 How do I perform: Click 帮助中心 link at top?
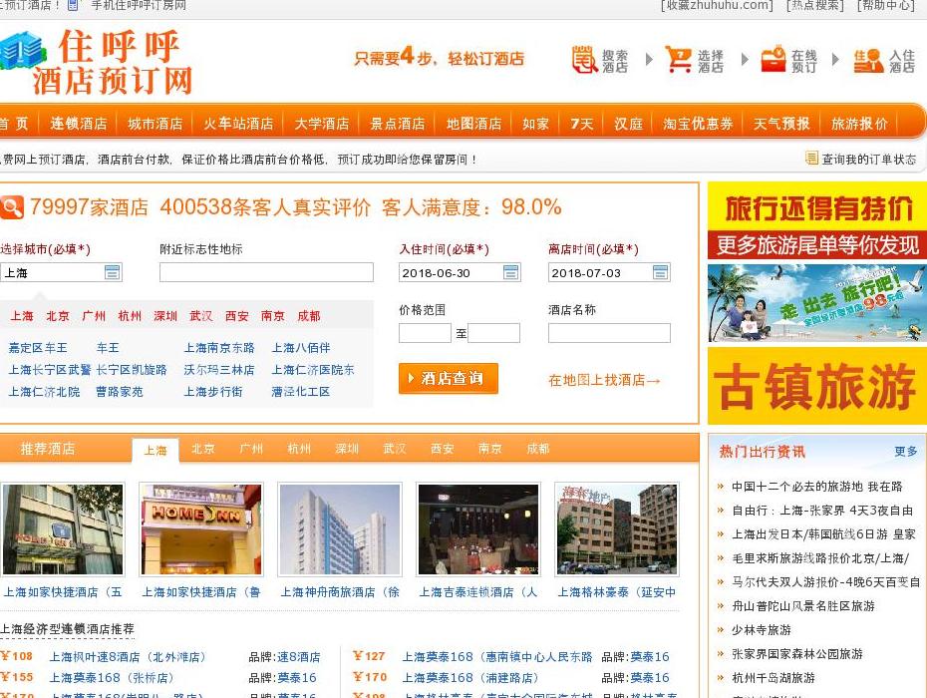click(x=885, y=5)
